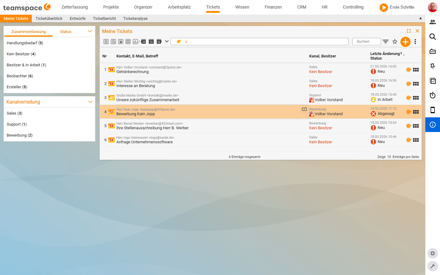Close the Meine Tickets panel
The image size is (440, 275).
pyautogui.click(x=417, y=31)
